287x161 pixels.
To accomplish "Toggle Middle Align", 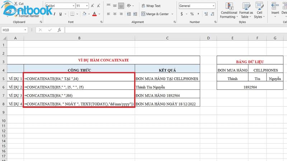I will point(115,6).
